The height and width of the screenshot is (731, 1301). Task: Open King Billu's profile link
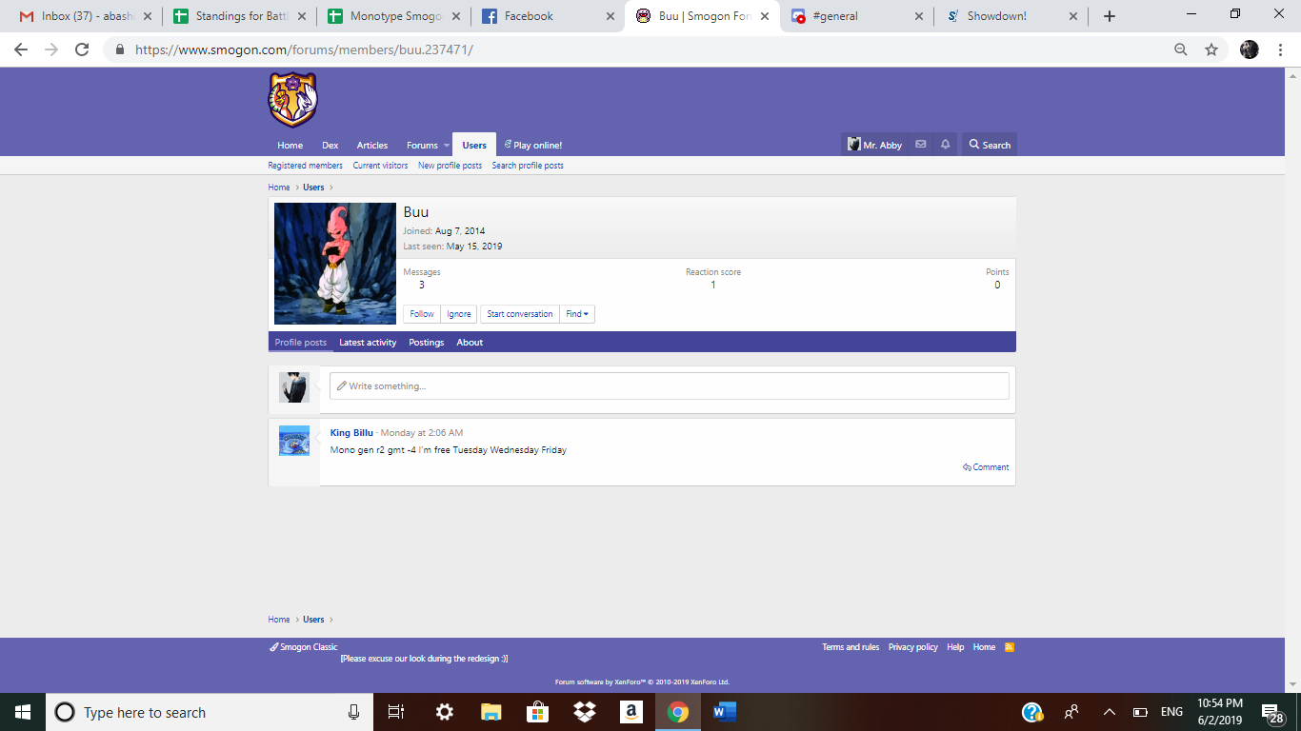tap(351, 433)
